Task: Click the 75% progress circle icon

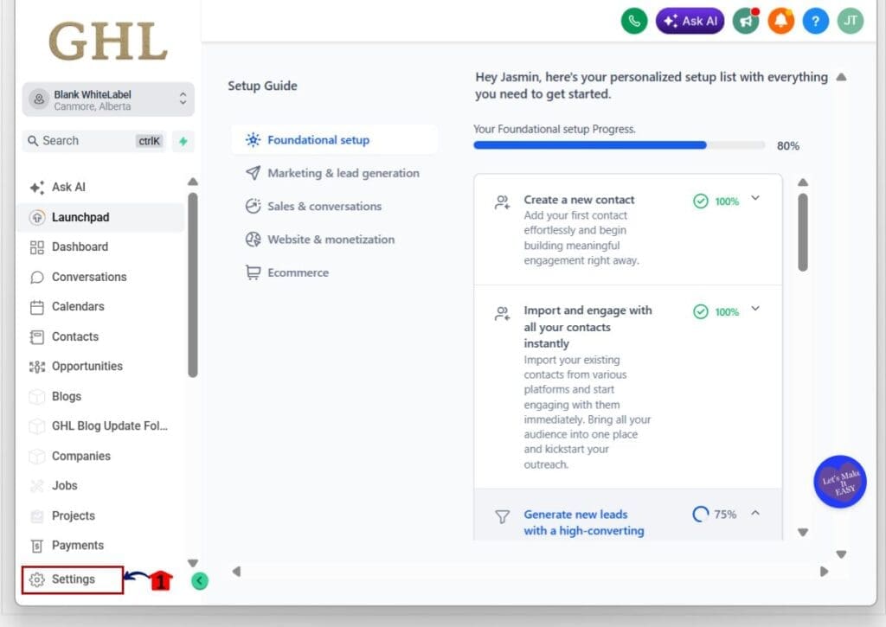Action: [x=700, y=514]
